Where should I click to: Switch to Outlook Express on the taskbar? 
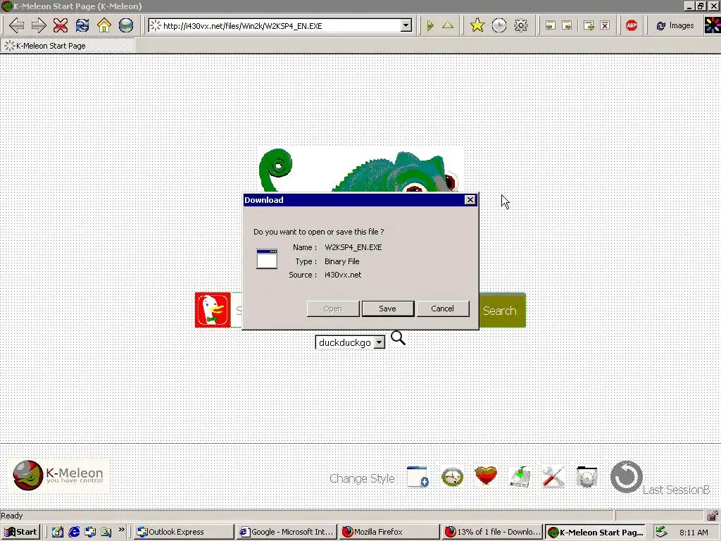coord(184,532)
